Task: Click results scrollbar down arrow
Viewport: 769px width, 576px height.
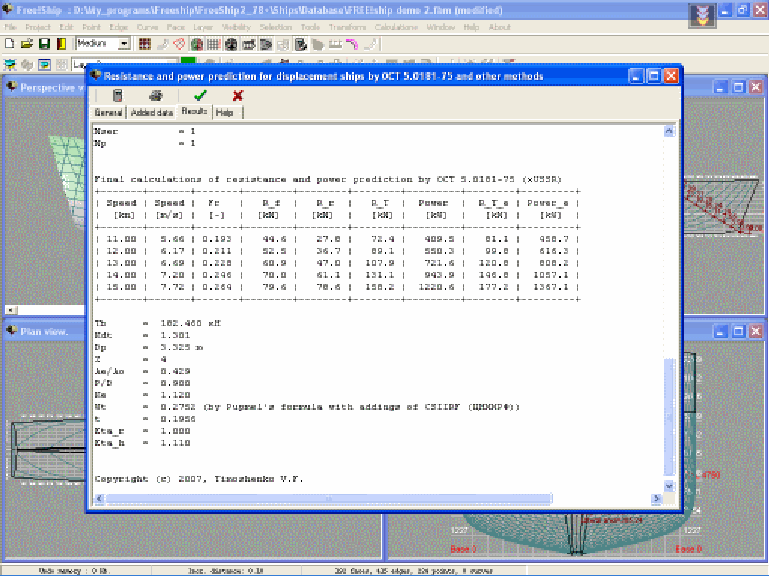Action: click(x=669, y=486)
